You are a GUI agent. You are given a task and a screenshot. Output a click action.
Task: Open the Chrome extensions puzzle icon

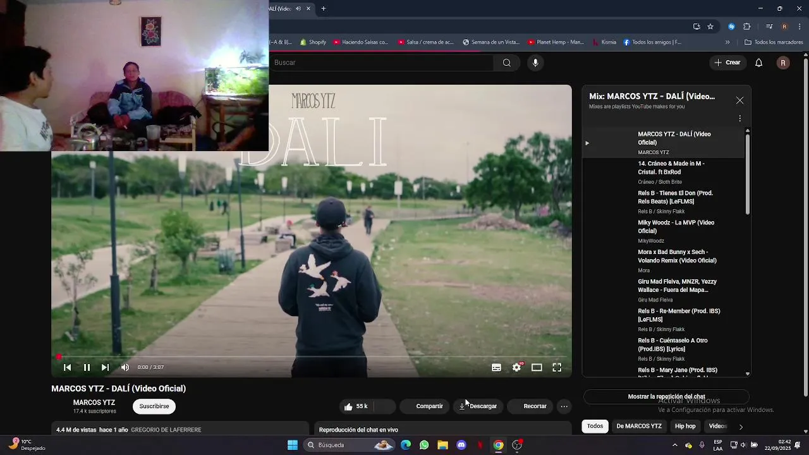click(747, 27)
